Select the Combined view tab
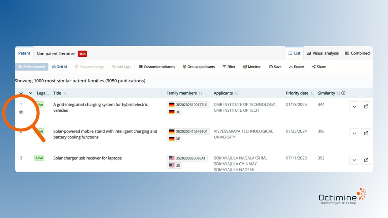 357,53
